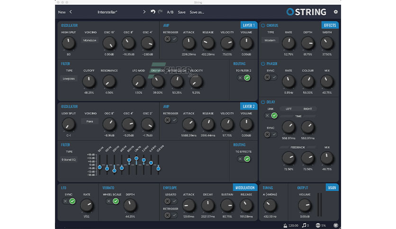This screenshot has width=396, height=229.
Task: Toggle the Chorus power icon
Action: (x=263, y=25)
